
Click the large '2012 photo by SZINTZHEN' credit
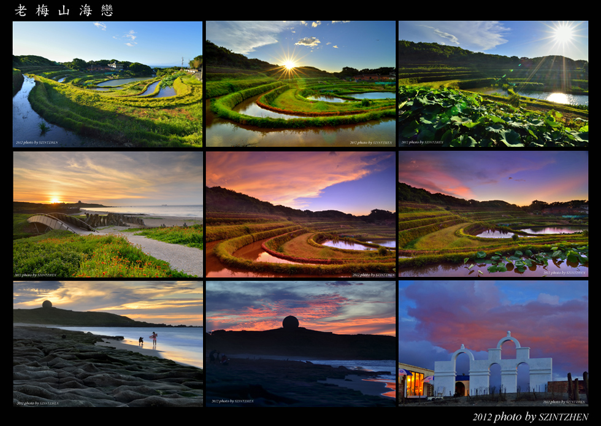(530, 417)
